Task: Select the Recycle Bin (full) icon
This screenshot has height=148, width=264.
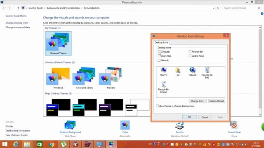Action: (x=207, y=73)
